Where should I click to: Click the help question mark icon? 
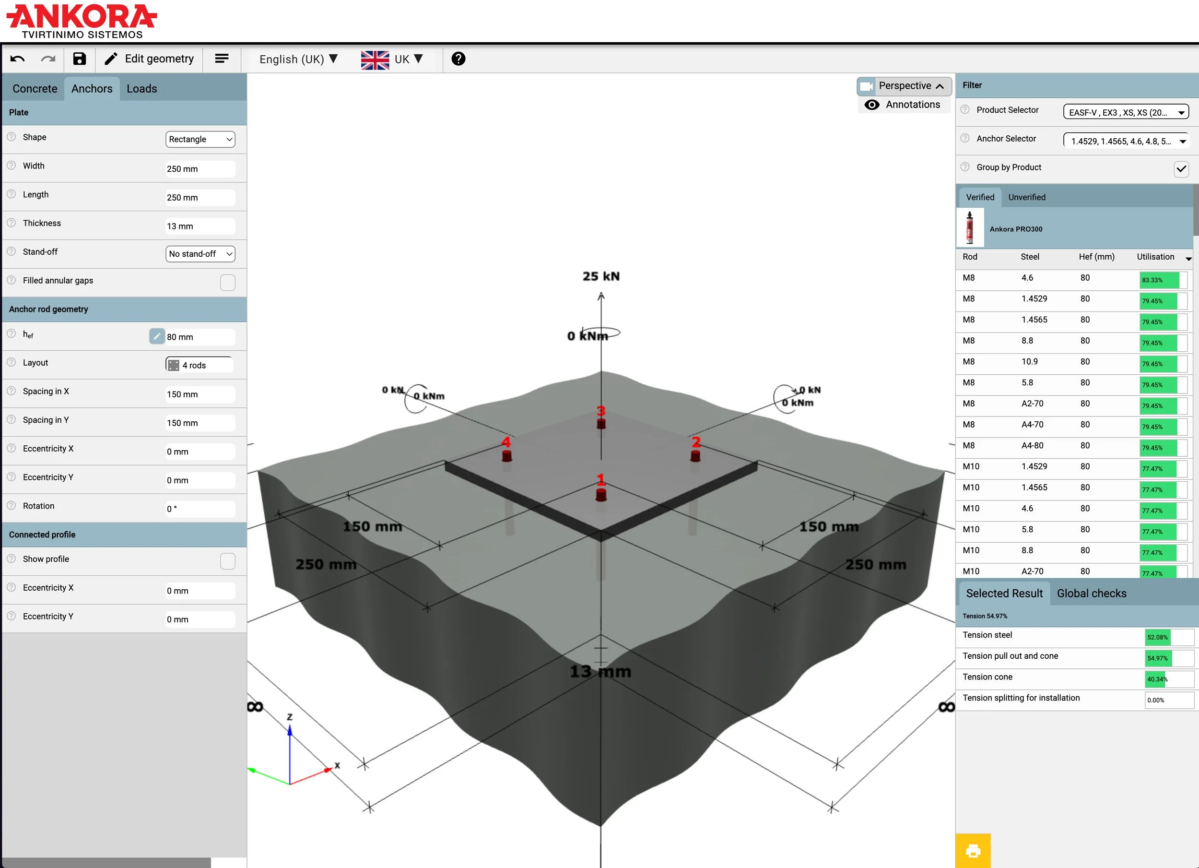pos(458,59)
